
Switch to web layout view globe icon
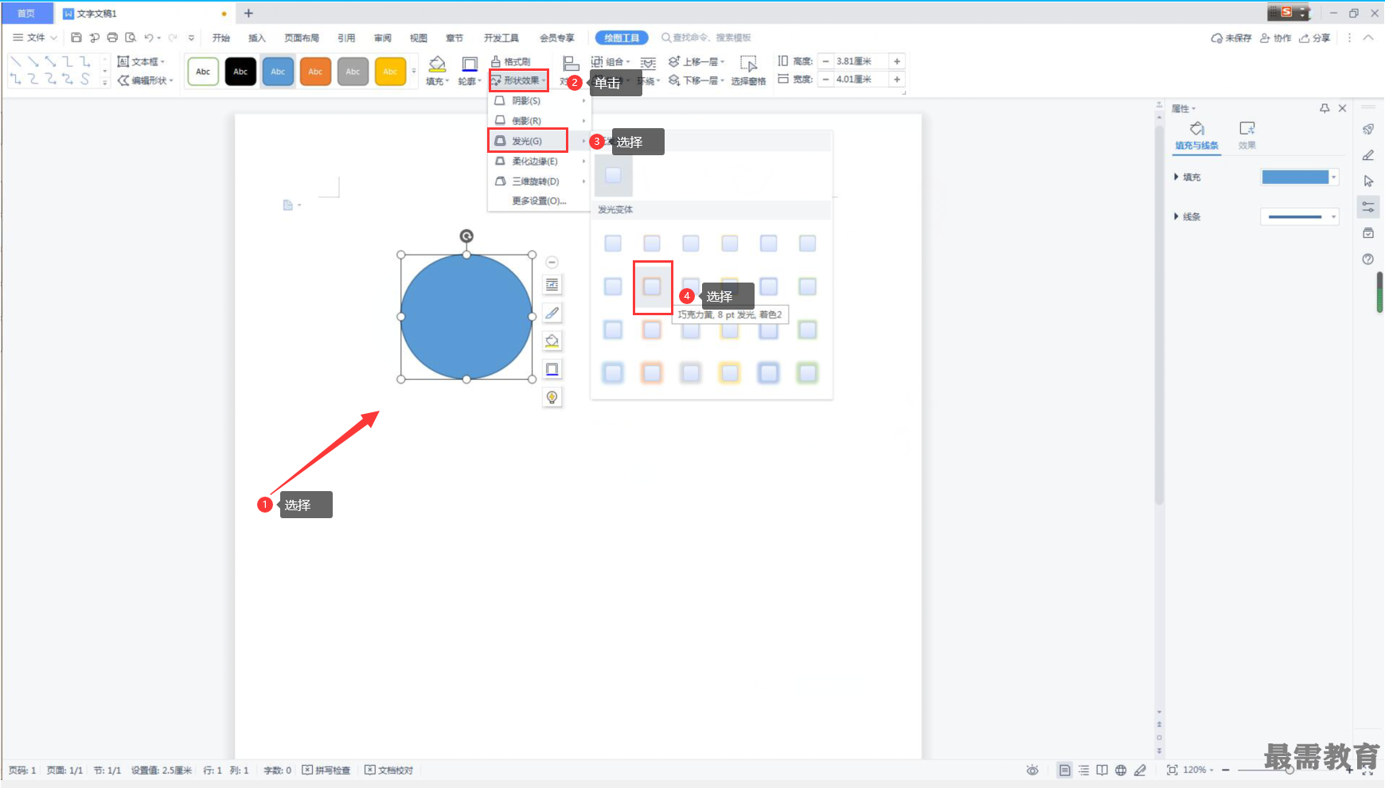(x=1121, y=770)
